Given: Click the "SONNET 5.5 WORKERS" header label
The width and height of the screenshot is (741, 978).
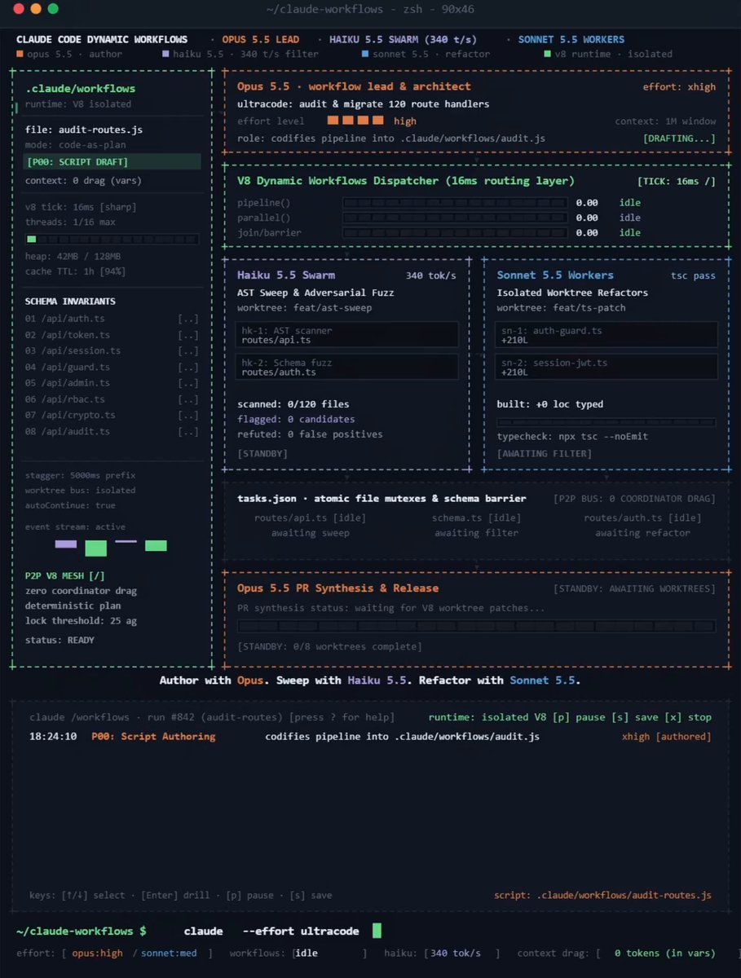Looking at the screenshot, I should pos(571,39).
